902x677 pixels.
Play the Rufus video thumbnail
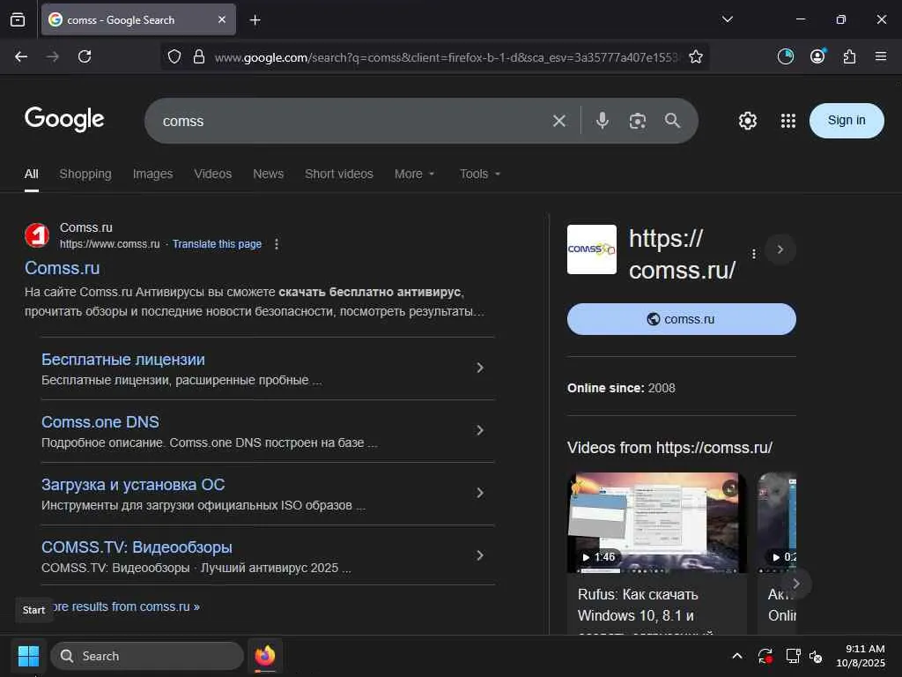tap(656, 523)
